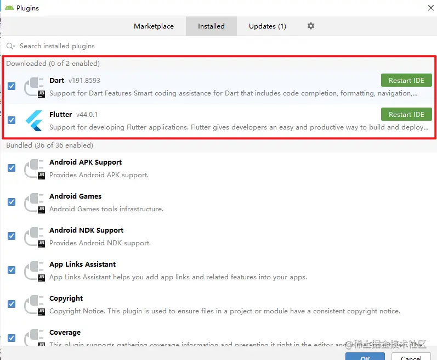The image size is (437, 360).
Task: Click the Downloaded (0 of 2 enabled) header
Action: coord(53,64)
